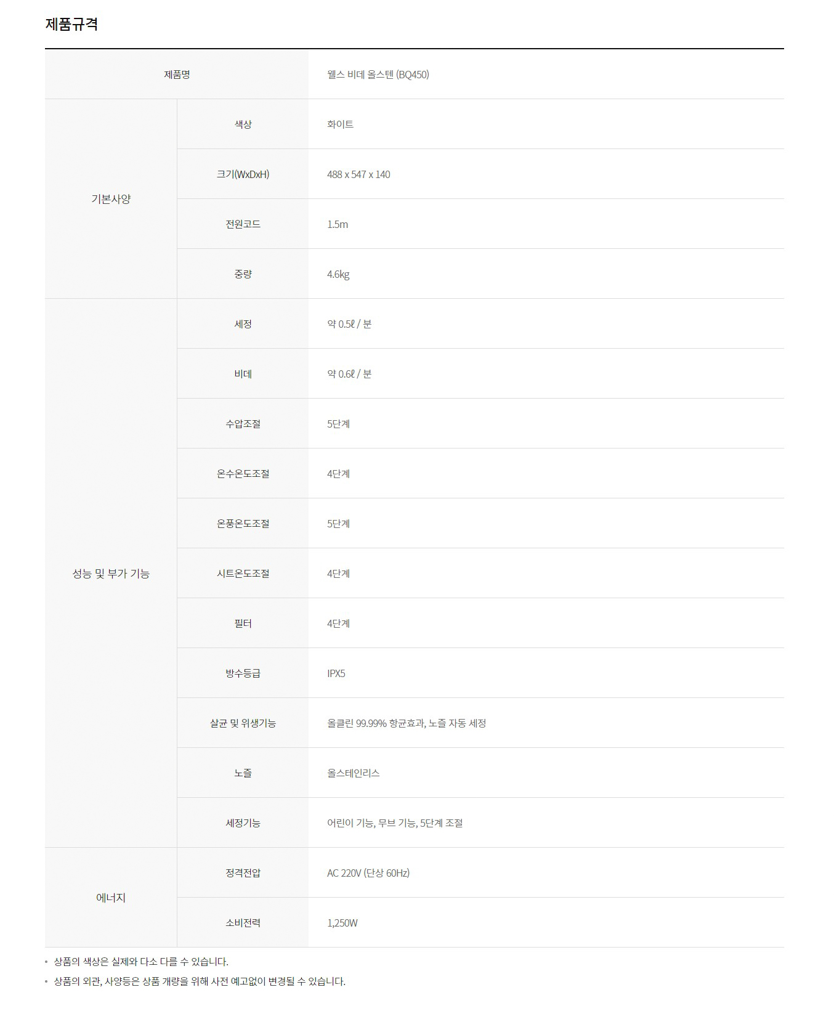834x1019 pixels.
Task: Click the weight value 4.6kg
Action: (x=338, y=274)
